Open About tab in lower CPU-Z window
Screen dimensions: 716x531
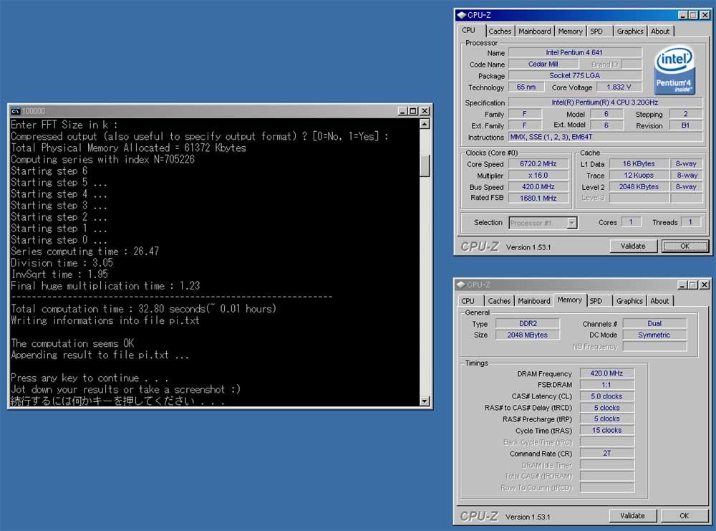(659, 301)
